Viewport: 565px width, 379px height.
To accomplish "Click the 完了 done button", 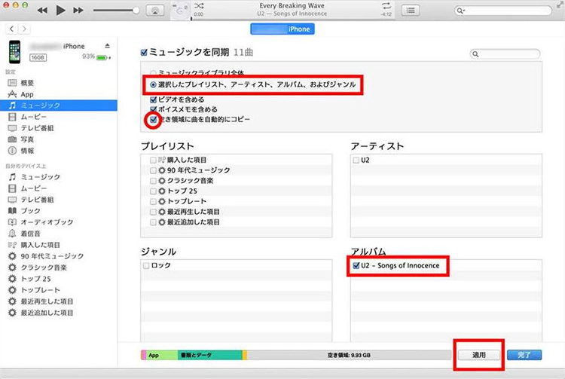I will (x=524, y=355).
